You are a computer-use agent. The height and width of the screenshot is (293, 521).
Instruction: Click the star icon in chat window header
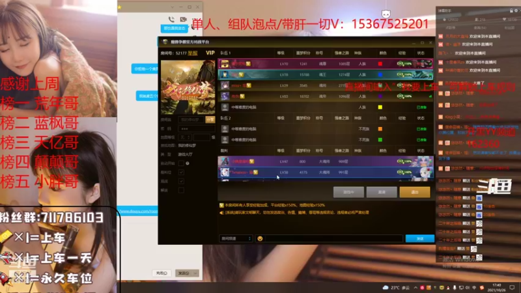[120, 7]
